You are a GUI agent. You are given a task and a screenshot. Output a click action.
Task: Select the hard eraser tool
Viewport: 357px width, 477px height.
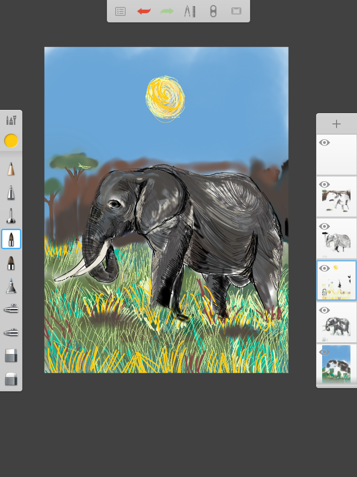pos(11,355)
